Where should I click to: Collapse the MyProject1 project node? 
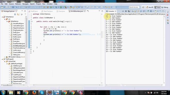coord(2,59)
